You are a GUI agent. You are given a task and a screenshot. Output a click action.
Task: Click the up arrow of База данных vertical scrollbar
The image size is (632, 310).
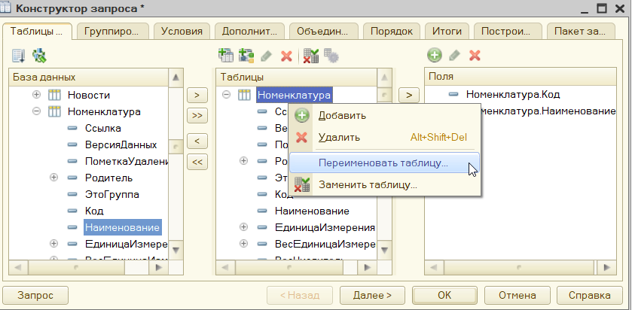(176, 77)
